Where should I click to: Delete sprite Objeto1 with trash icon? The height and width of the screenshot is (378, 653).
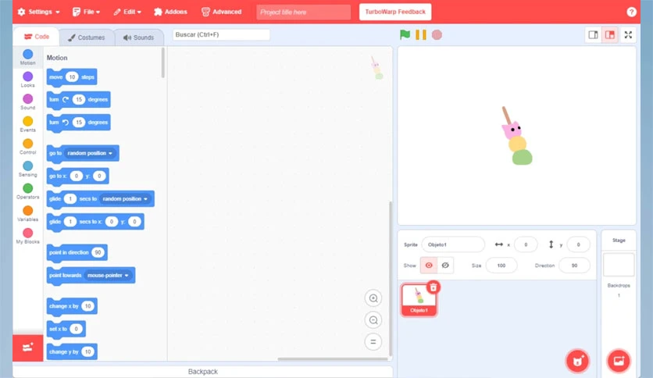[x=433, y=287]
